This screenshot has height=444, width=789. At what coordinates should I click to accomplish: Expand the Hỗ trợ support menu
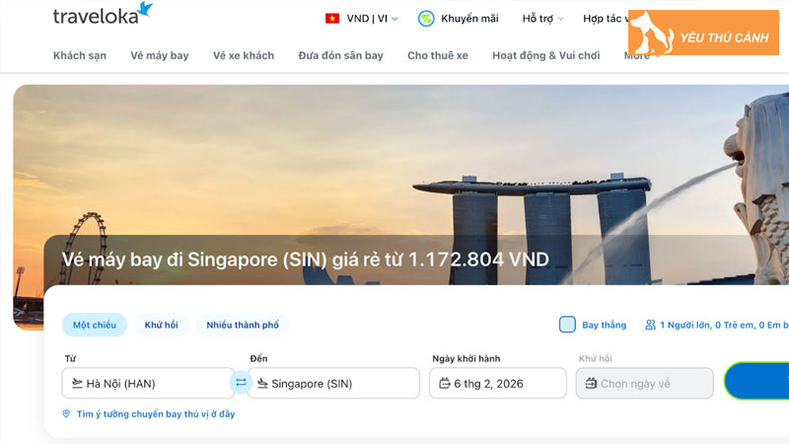[x=542, y=19]
